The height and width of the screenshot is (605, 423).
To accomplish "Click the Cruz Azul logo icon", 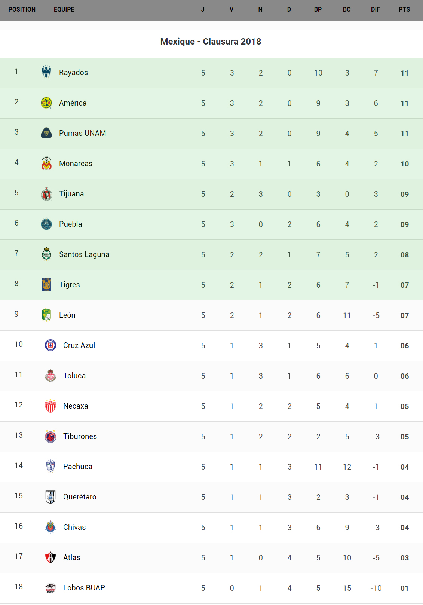I will tap(50, 345).
